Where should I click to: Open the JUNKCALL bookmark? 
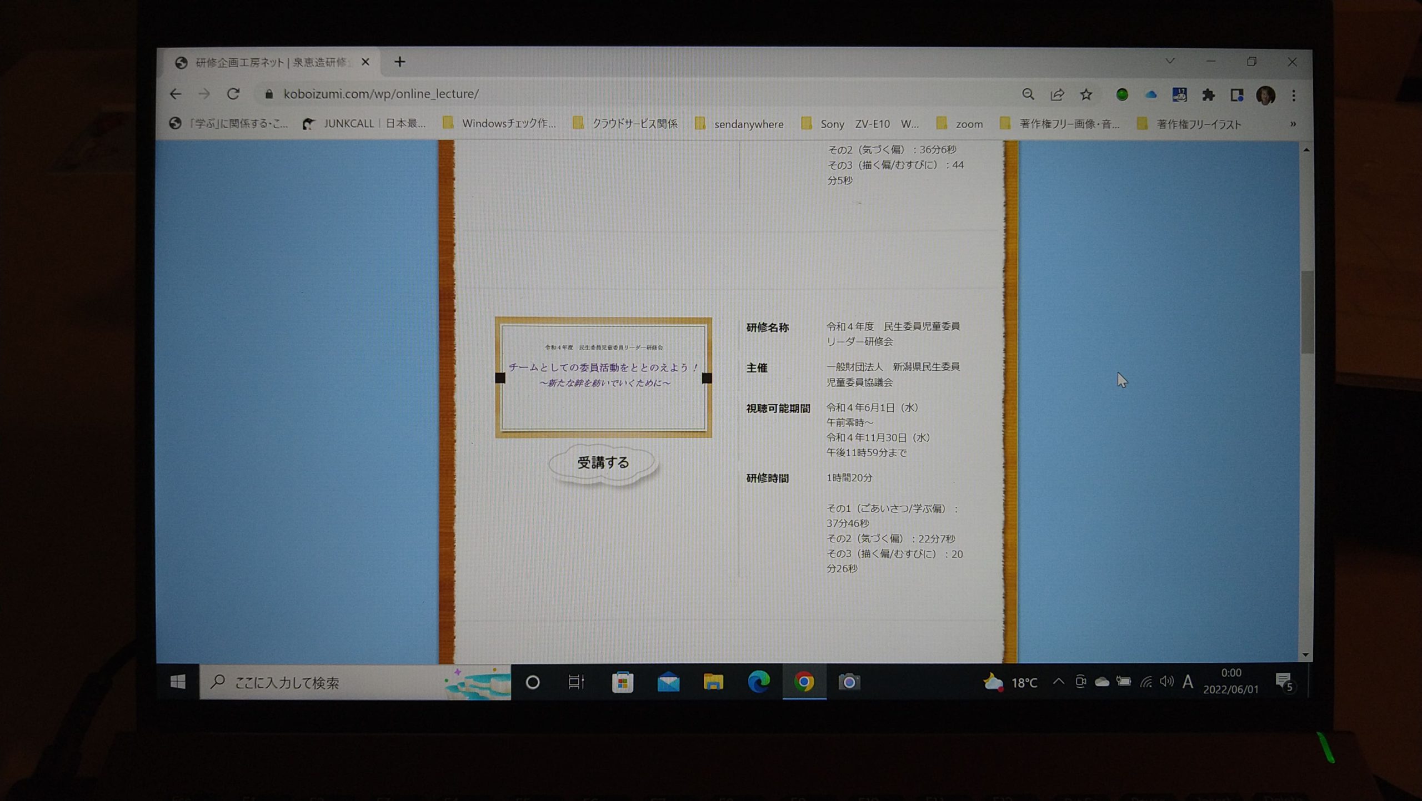pyautogui.click(x=364, y=124)
